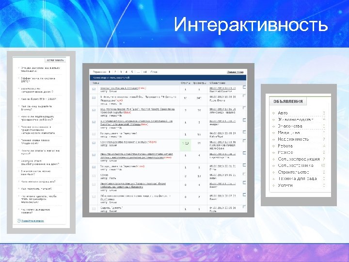349x262 pixels.
Task: Tick checkbox in the Гость Елена row
Action: 244,96
